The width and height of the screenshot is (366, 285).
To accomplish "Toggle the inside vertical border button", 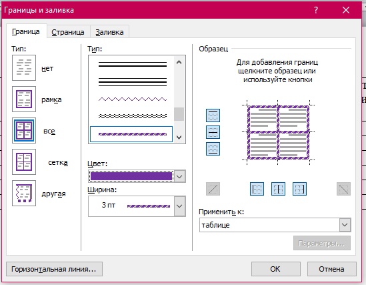I will pyautogui.click(x=278, y=189).
